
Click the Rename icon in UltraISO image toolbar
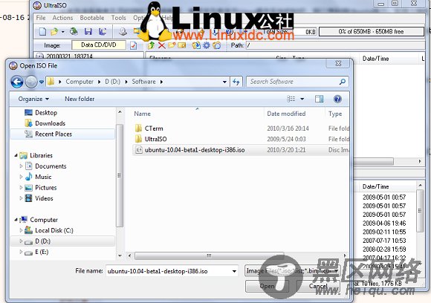click(182, 45)
